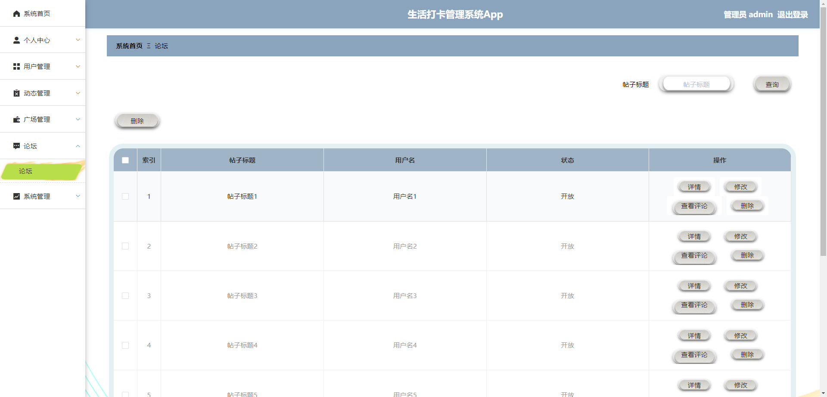Click the clipboard icon for 动态管理
The height and width of the screenshot is (397, 827).
[x=16, y=93]
